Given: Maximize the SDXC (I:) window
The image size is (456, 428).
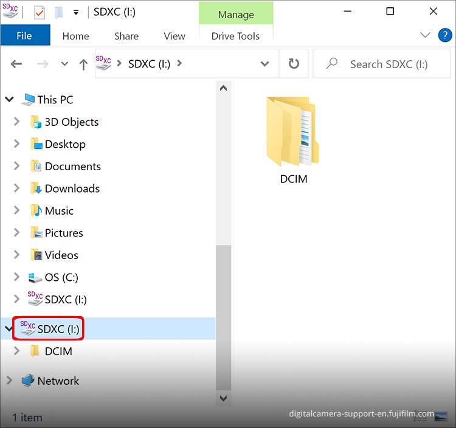Looking at the screenshot, I should 390,12.
